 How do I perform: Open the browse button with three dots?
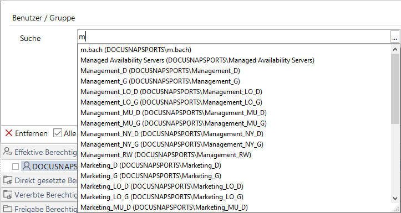[395, 37]
